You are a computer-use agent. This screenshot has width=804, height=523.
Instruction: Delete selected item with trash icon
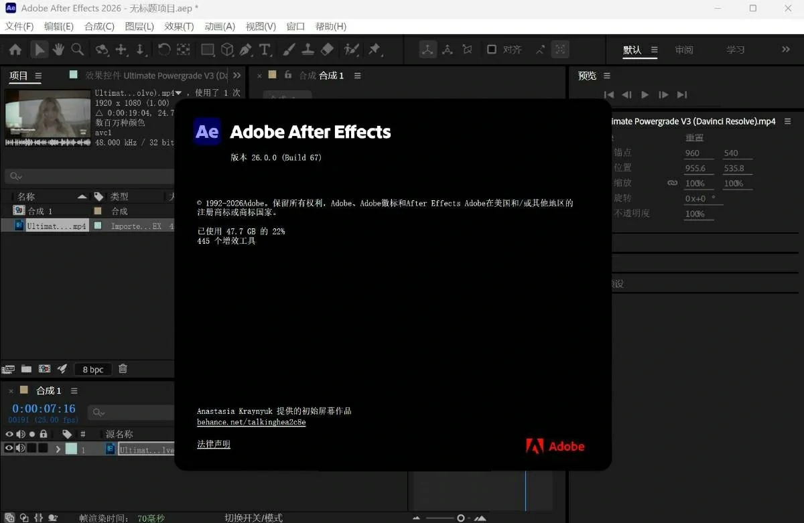click(123, 369)
